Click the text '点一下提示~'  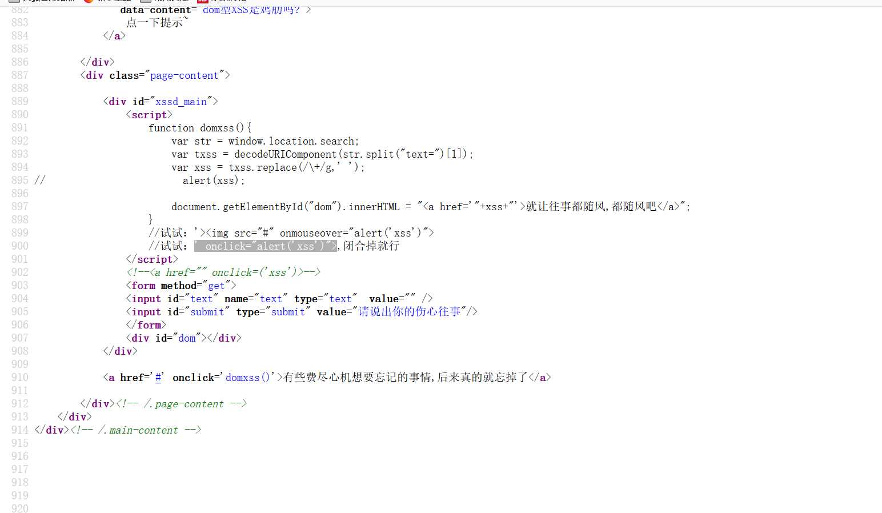[157, 22]
